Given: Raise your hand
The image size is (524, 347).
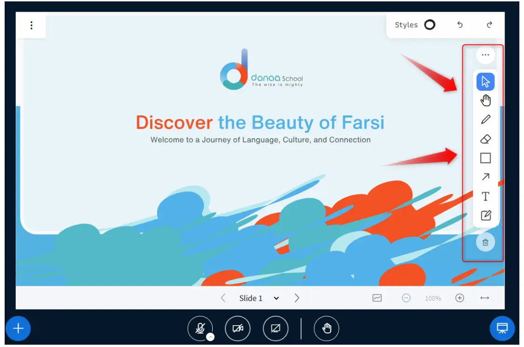Looking at the screenshot, I should [327, 328].
